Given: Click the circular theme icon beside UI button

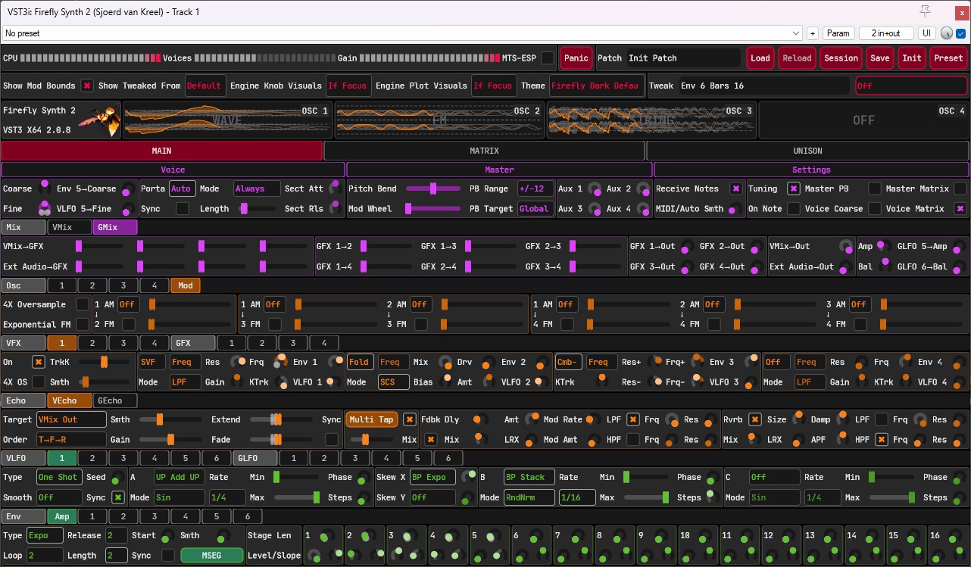Looking at the screenshot, I should [946, 33].
